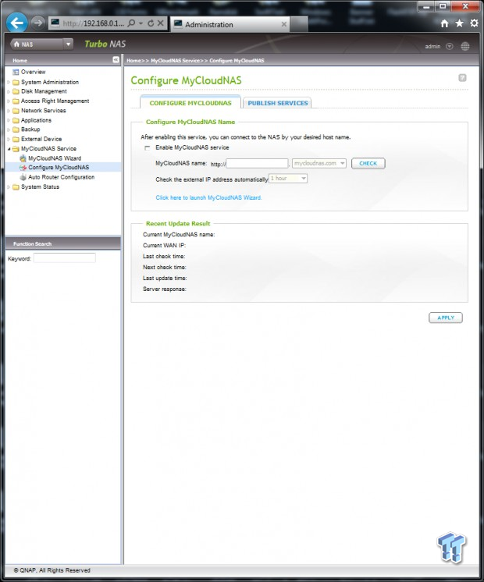Viewport: 484px width, 582px height.
Task: Click the CHECK button
Action: 368,163
